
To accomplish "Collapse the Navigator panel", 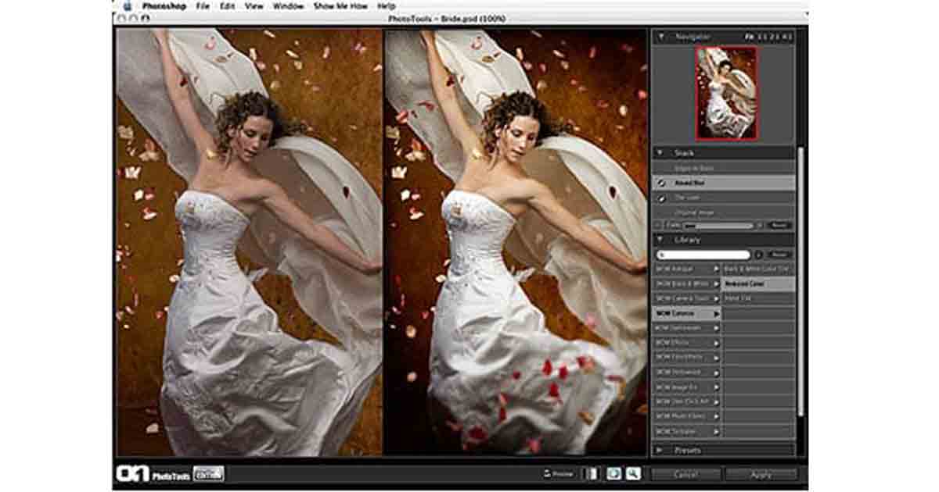I will tap(661, 35).
